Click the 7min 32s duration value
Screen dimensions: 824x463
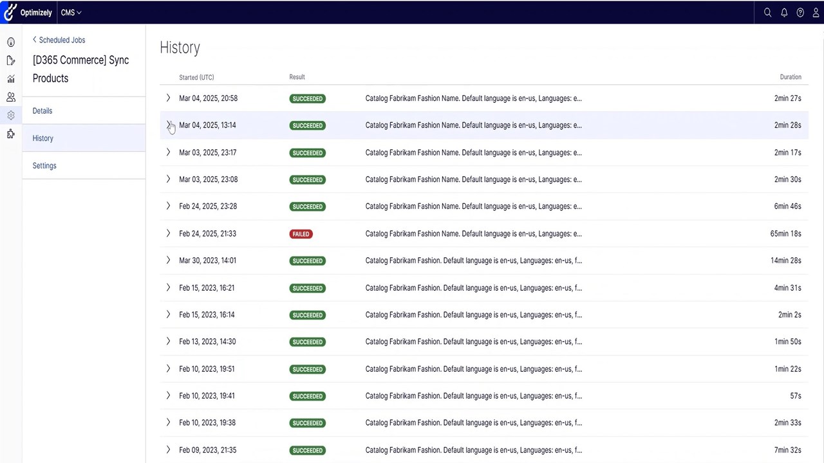point(787,449)
